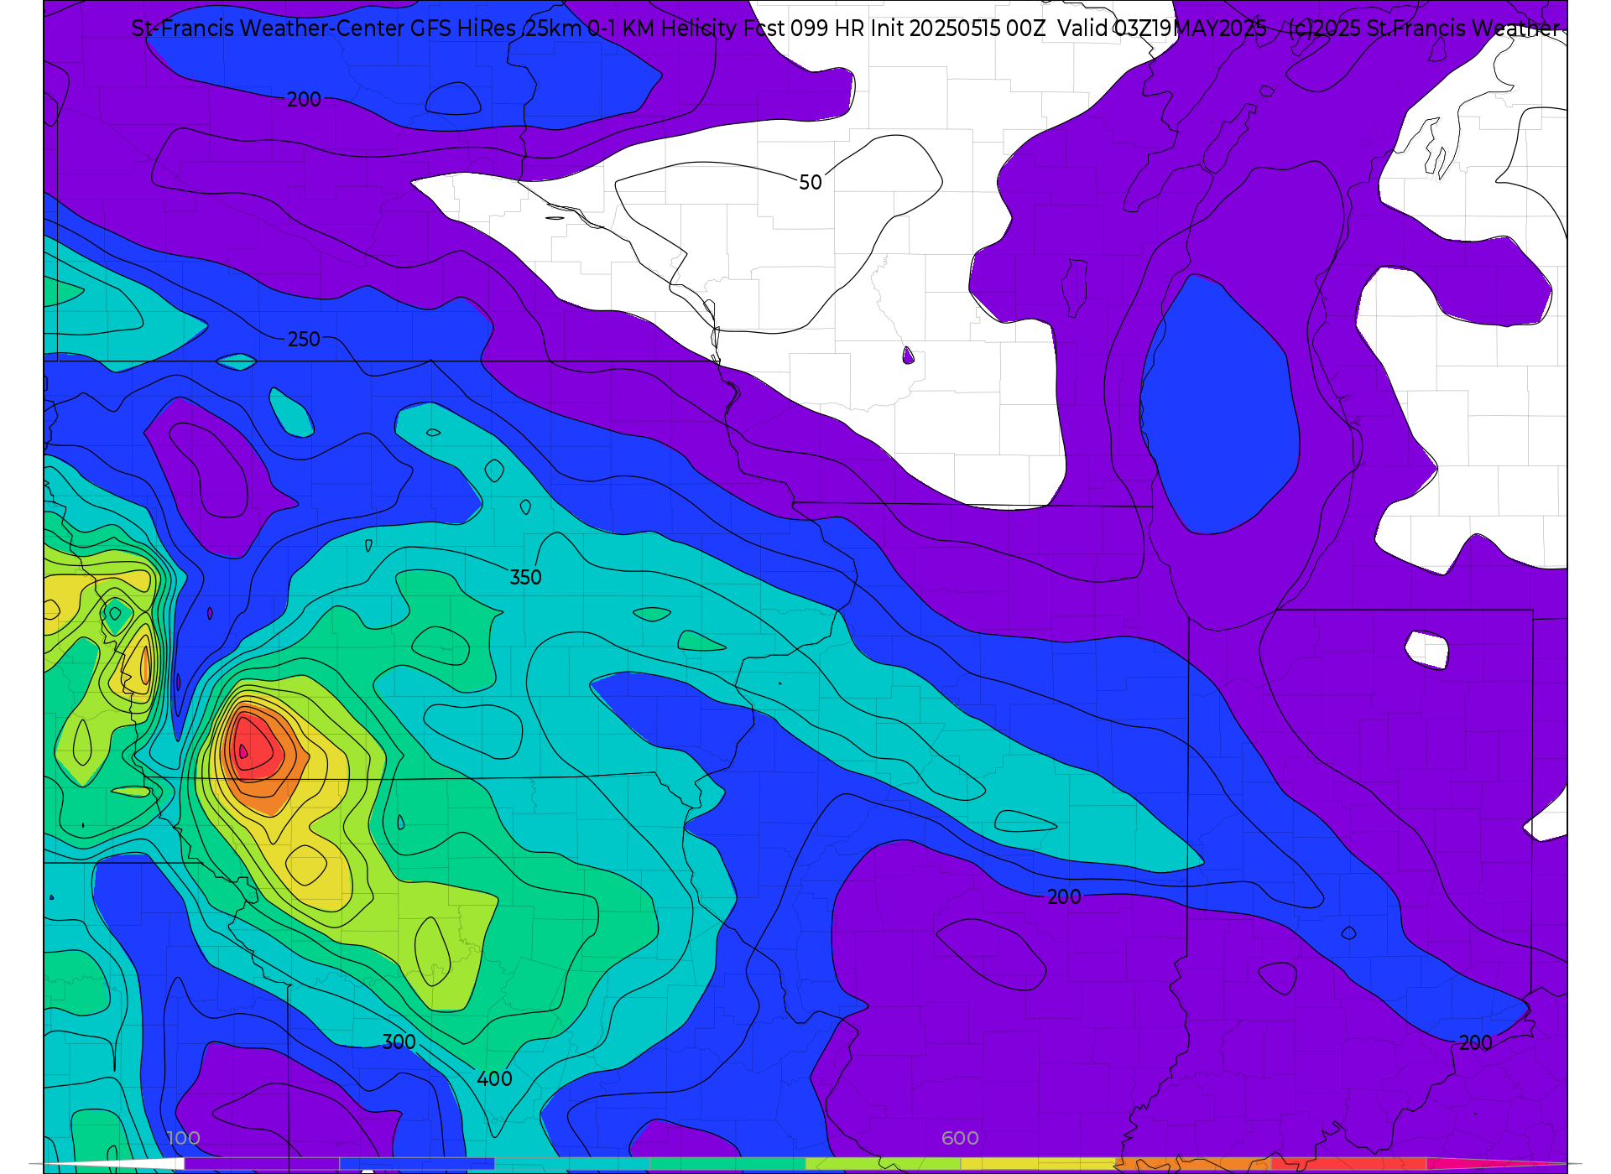The height and width of the screenshot is (1174, 1611).
Task: Click the '250' contour label
Action: 304,339
